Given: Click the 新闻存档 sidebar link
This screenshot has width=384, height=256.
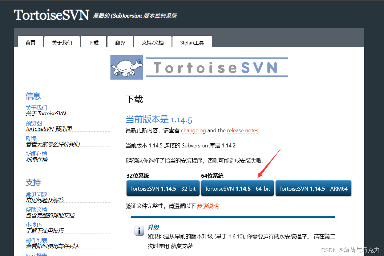Looking at the screenshot, I should coord(36,154).
